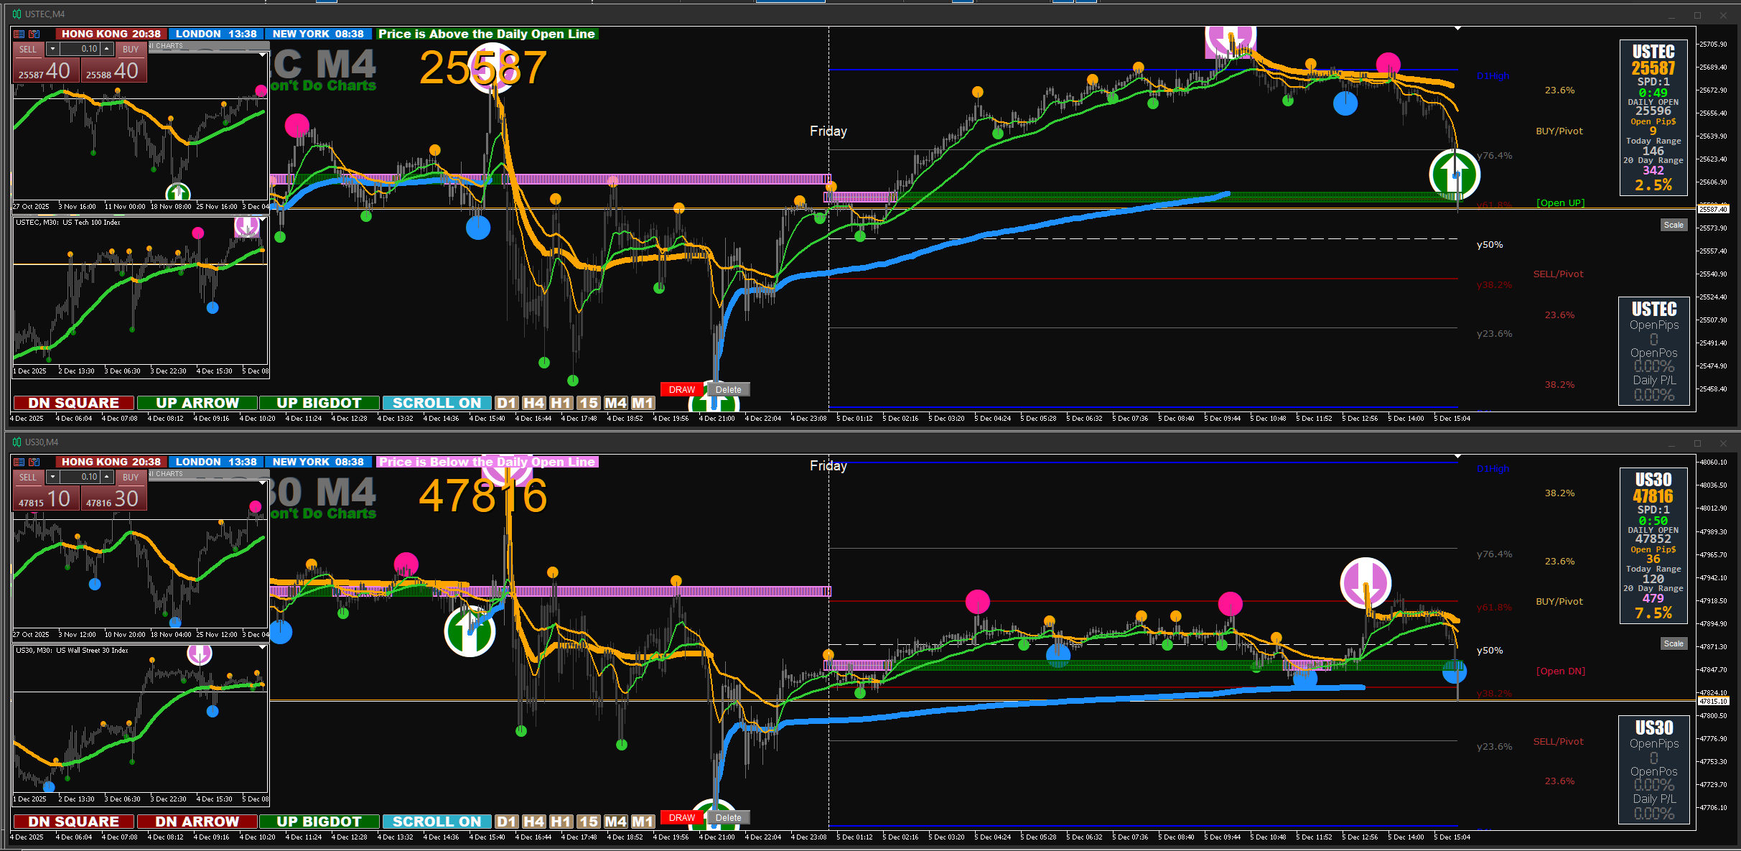Switch US30 chart to M1 timeframe
Viewport: 1741px width, 851px height.
point(643,822)
